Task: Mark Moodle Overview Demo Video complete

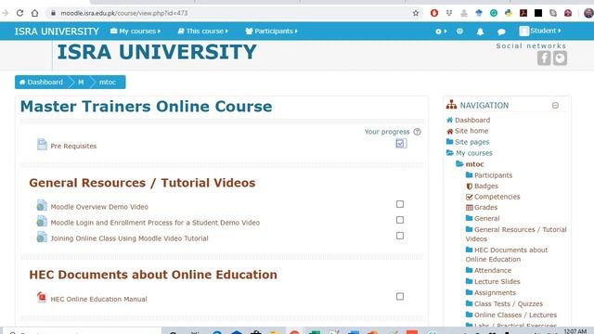Action: (400, 204)
